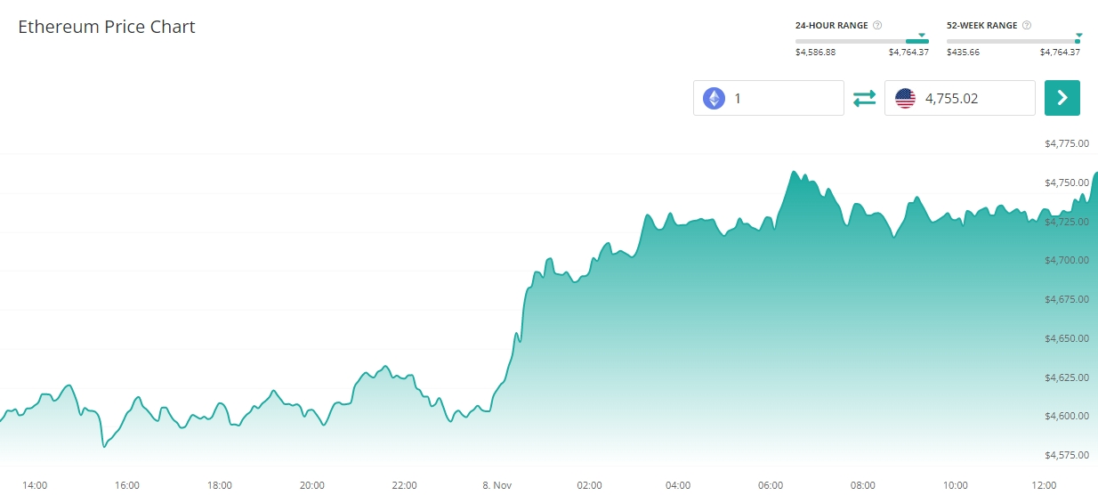Click the 06:00 time axis label
Viewport: 1098px width, 495px height.
point(771,485)
